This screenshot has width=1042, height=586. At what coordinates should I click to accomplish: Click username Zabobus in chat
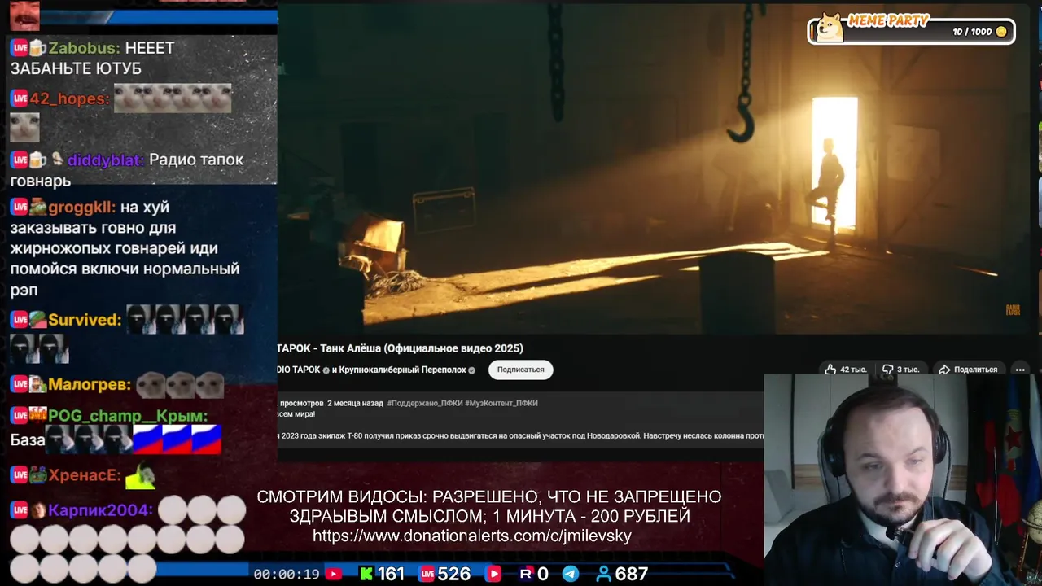click(84, 48)
